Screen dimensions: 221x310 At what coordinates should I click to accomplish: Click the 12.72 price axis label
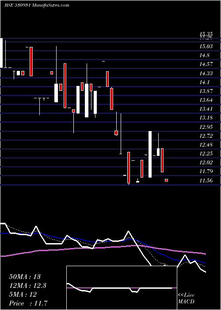206,136
